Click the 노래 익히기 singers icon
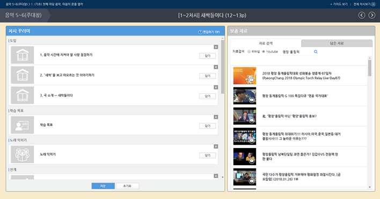Viewport: 380px width, 199px height. click(23, 154)
